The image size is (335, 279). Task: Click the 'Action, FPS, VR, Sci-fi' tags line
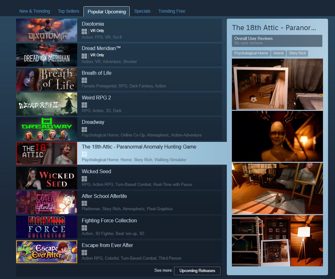[x=102, y=37]
